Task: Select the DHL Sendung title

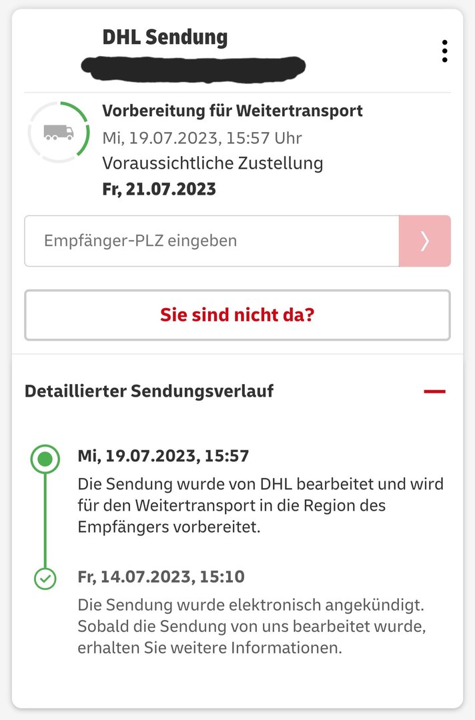Action: tap(165, 37)
